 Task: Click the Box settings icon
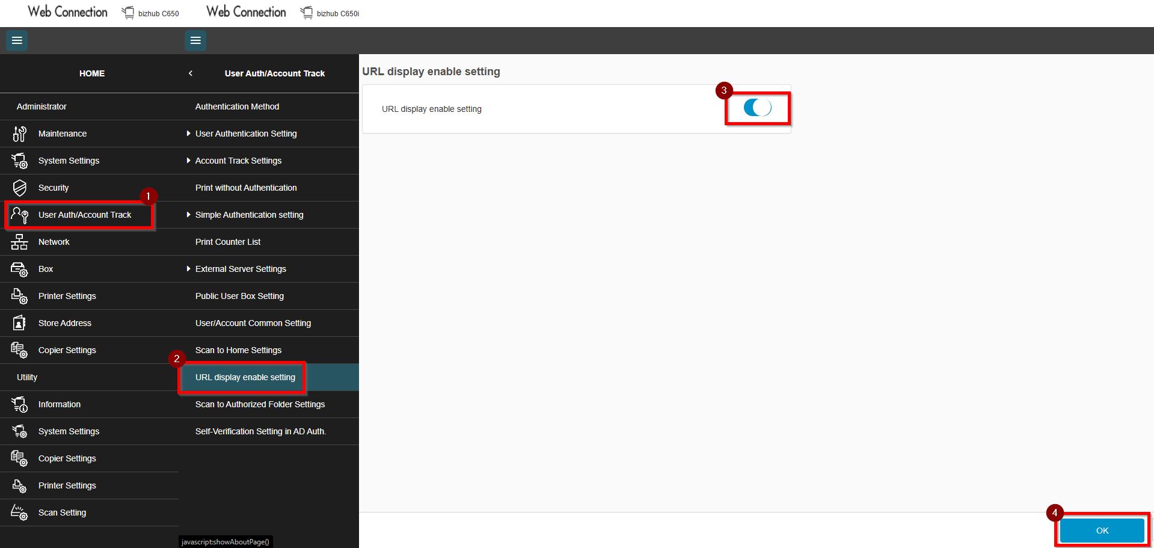(x=19, y=269)
